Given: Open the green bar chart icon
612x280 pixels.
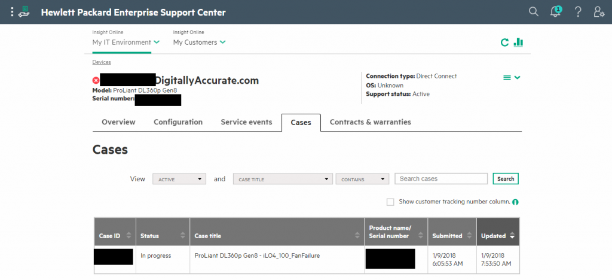Looking at the screenshot, I should pos(519,42).
